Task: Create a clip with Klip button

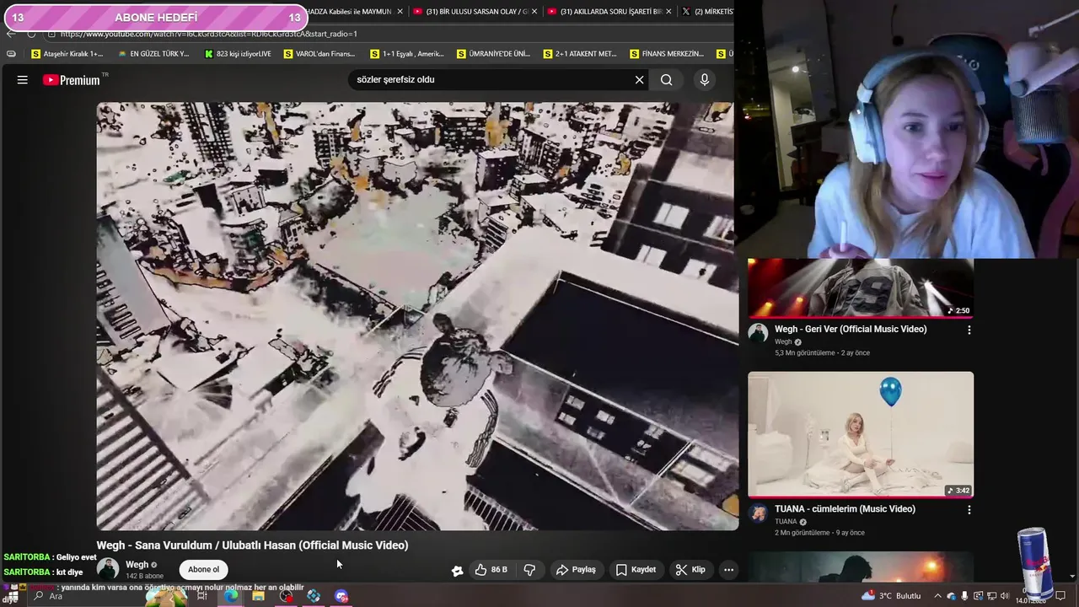Action: point(690,570)
